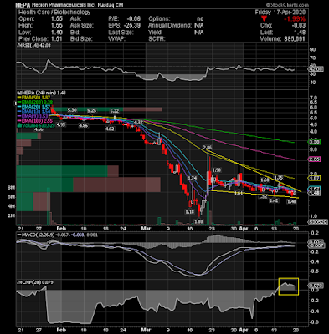Click the Apr label on price chart date axis
The width and height of the screenshot is (329, 334).
244,229
